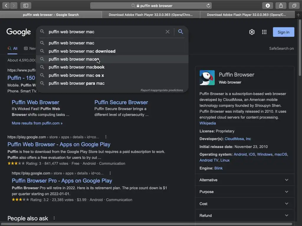Click the Google logo

point(19,32)
